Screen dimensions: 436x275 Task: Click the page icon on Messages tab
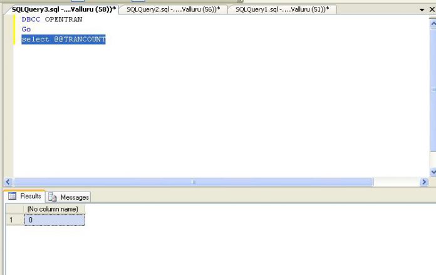[x=53, y=197]
